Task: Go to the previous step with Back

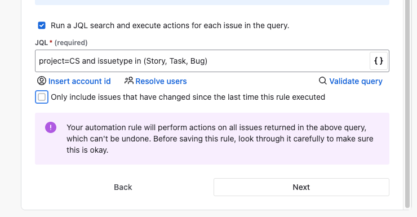Action: pos(123,187)
